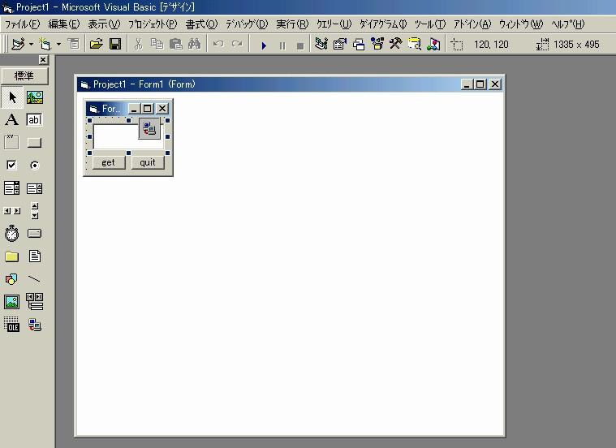Select the vertical scrollbar control tool
Viewport: 616px width, 448px height.
35,211
